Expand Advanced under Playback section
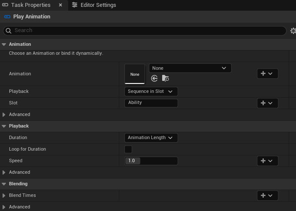Viewport: 296px width, 211px height. (x=4, y=172)
